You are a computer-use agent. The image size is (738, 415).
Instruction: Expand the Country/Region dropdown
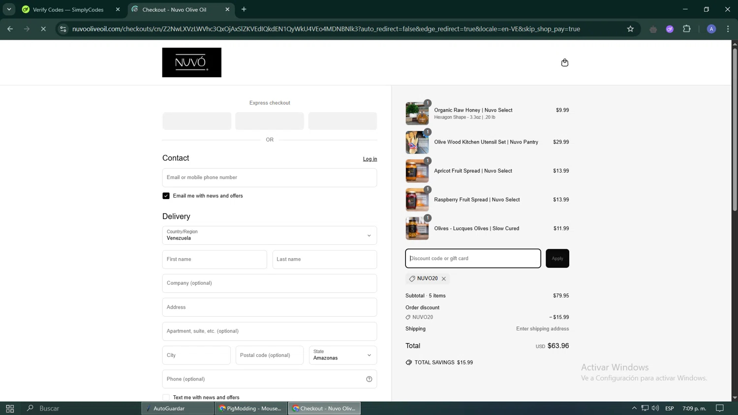[x=270, y=236]
